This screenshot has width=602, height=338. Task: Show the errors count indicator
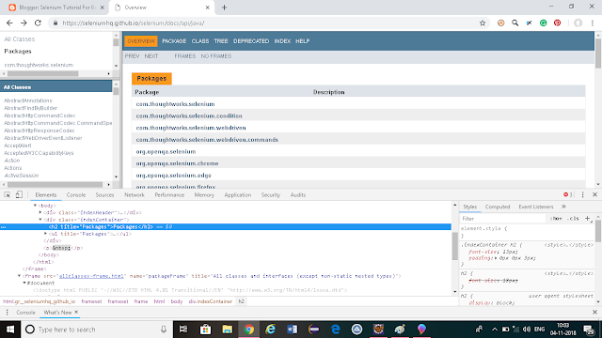click(x=568, y=194)
